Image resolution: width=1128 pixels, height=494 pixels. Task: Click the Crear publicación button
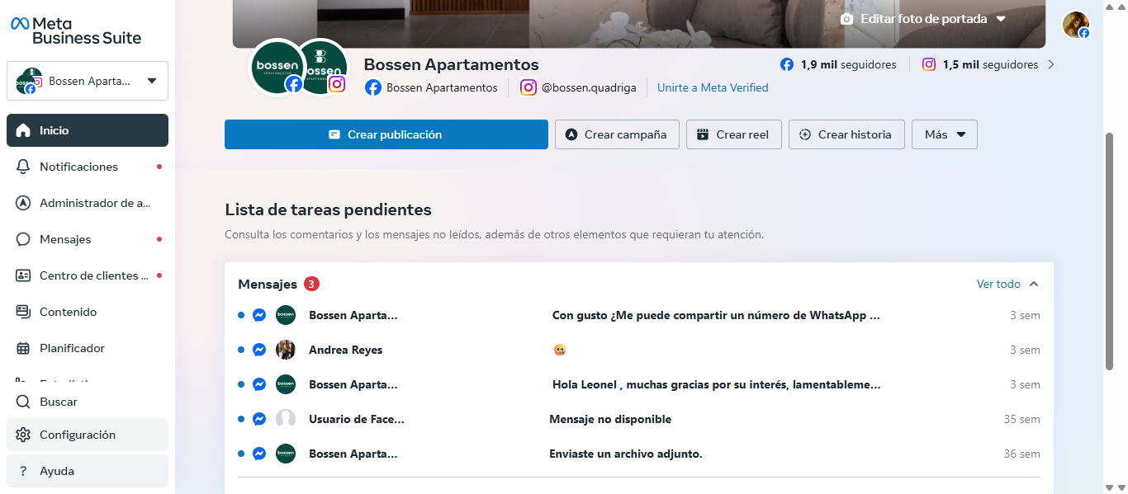click(x=386, y=134)
